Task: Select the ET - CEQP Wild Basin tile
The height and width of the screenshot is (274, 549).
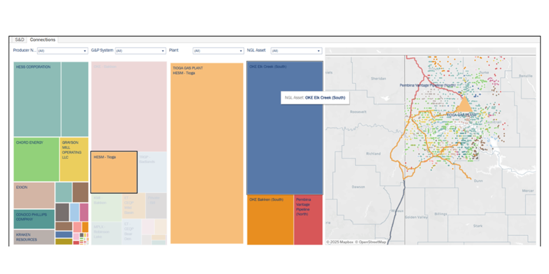Action: click(x=134, y=205)
